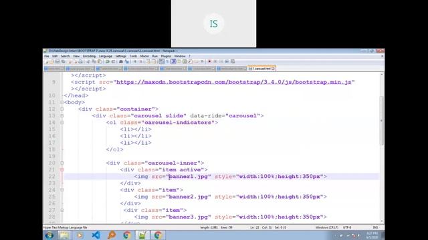Open the Document Map toolbar icon
Image resolution: width=428 pixels, height=240 pixels.
pyautogui.click(x=185, y=62)
